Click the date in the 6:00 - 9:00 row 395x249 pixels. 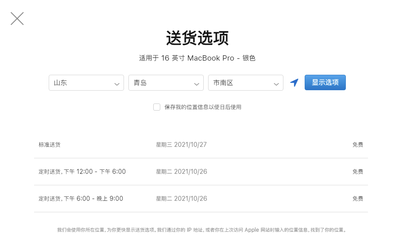(x=182, y=199)
